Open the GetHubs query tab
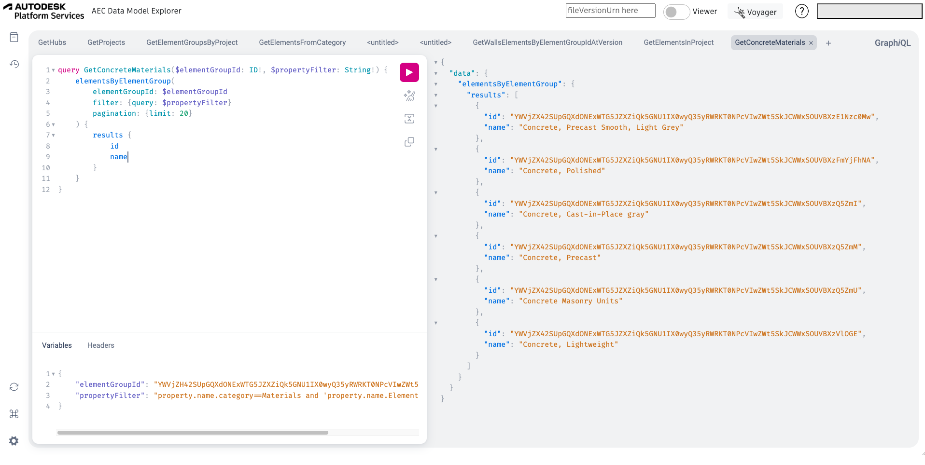 (x=52, y=42)
